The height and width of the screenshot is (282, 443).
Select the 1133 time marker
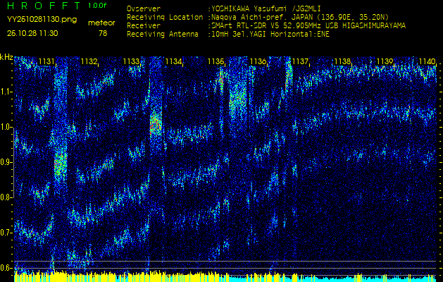[x=131, y=62]
